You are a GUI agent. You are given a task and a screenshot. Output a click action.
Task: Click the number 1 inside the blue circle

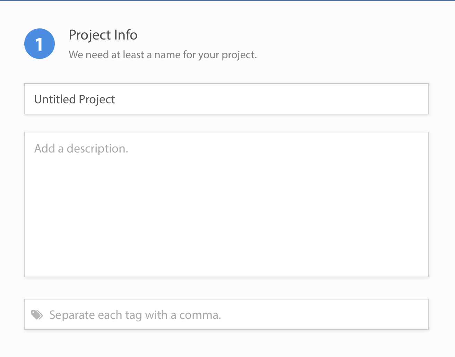point(39,44)
